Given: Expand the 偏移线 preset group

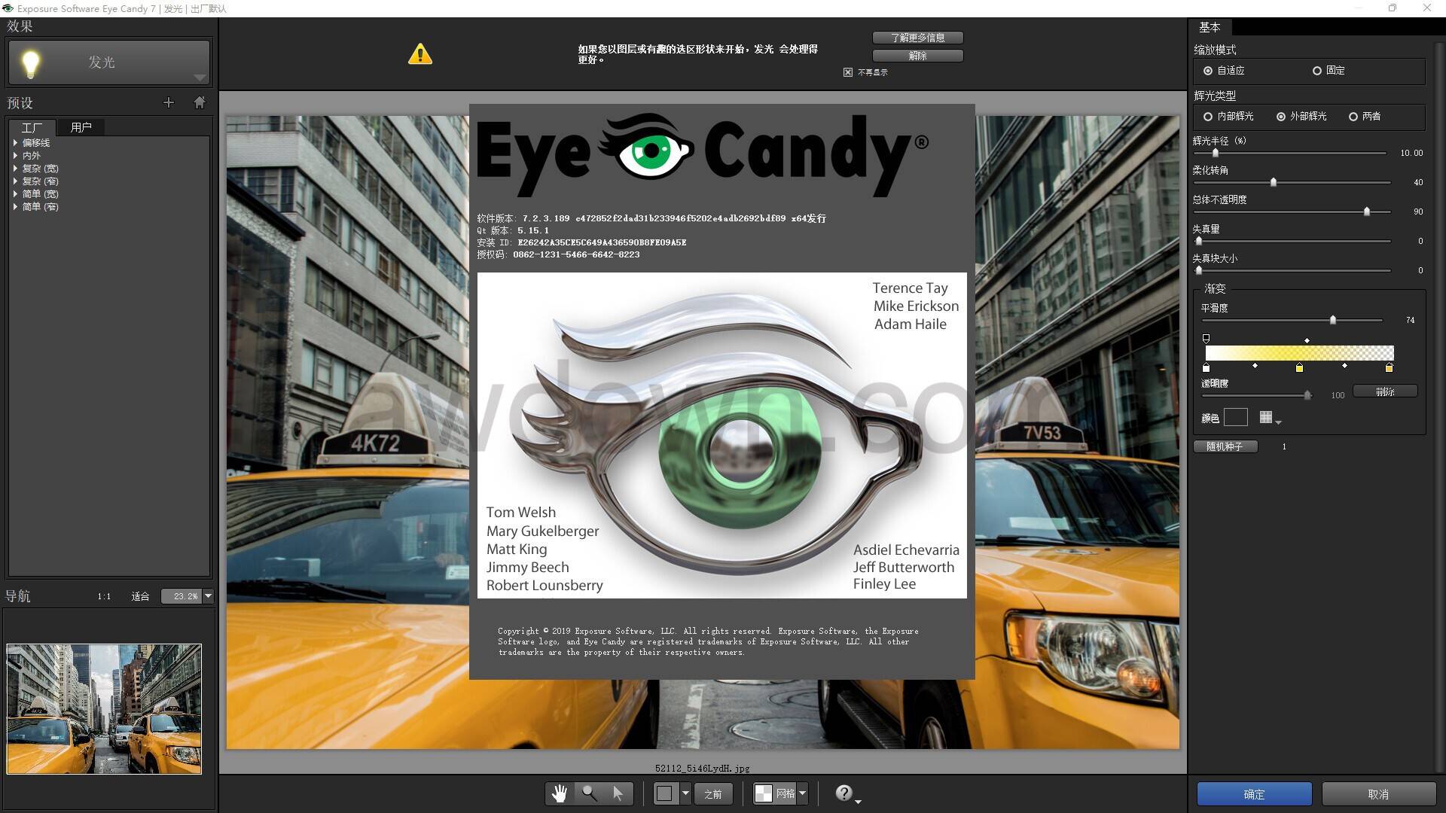Looking at the screenshot, I should point(17,142).
